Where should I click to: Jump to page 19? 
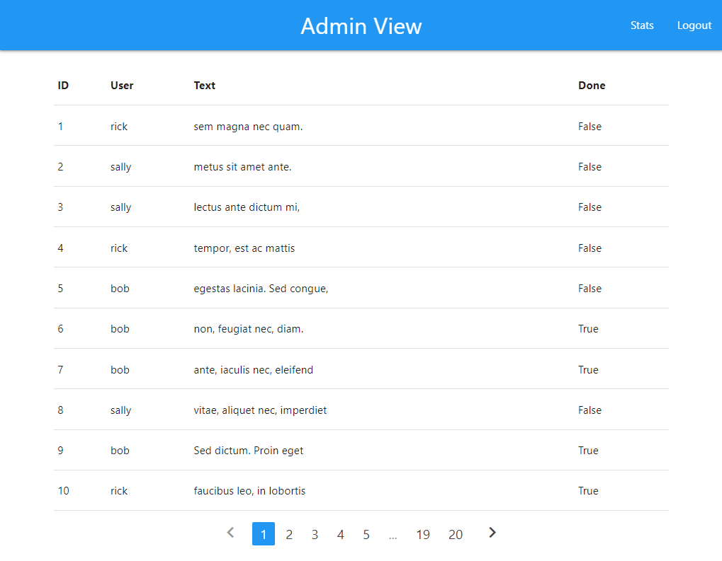coord(423,534)
